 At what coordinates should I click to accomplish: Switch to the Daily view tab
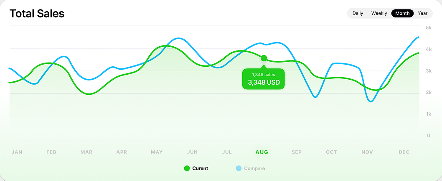[358, 13]
